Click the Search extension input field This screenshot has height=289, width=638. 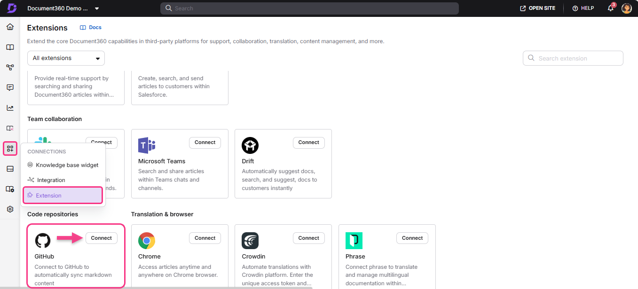point(573,58)
